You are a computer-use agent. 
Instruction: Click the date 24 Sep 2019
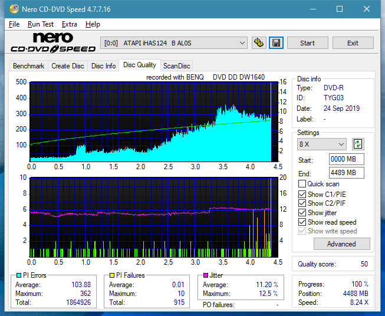pyautogui.click(x=341, y=108)
